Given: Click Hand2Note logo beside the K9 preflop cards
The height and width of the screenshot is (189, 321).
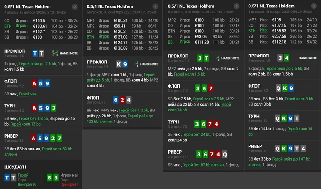Looking at the screenshot, I should (x=147, y=64).
